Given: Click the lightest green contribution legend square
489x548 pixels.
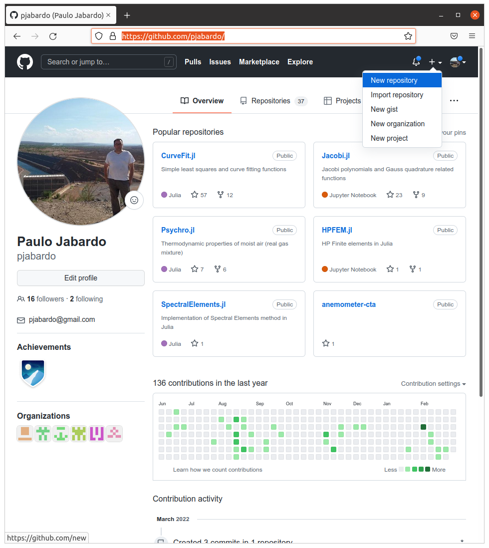Looking at the screenshot, I should tap(408, 469).
